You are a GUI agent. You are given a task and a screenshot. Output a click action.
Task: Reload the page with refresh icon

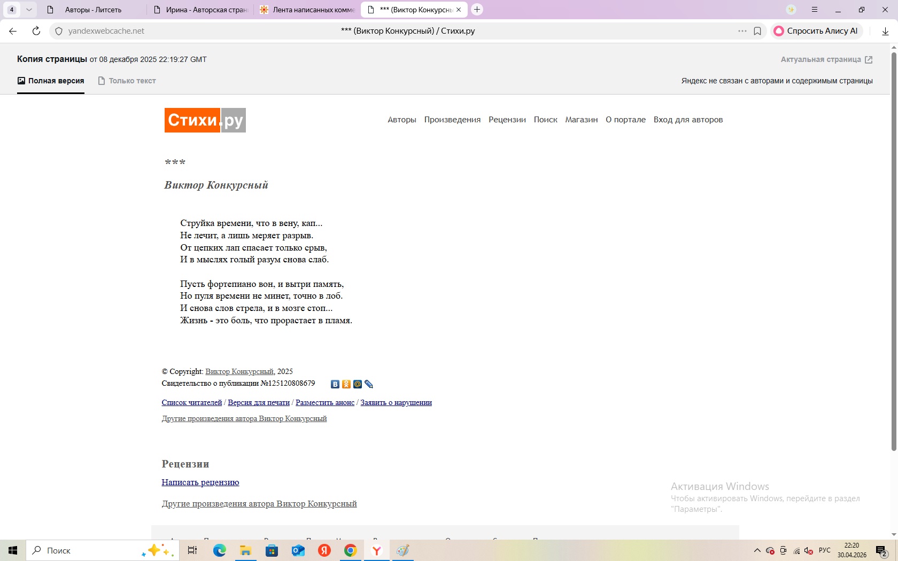point(36,31)
